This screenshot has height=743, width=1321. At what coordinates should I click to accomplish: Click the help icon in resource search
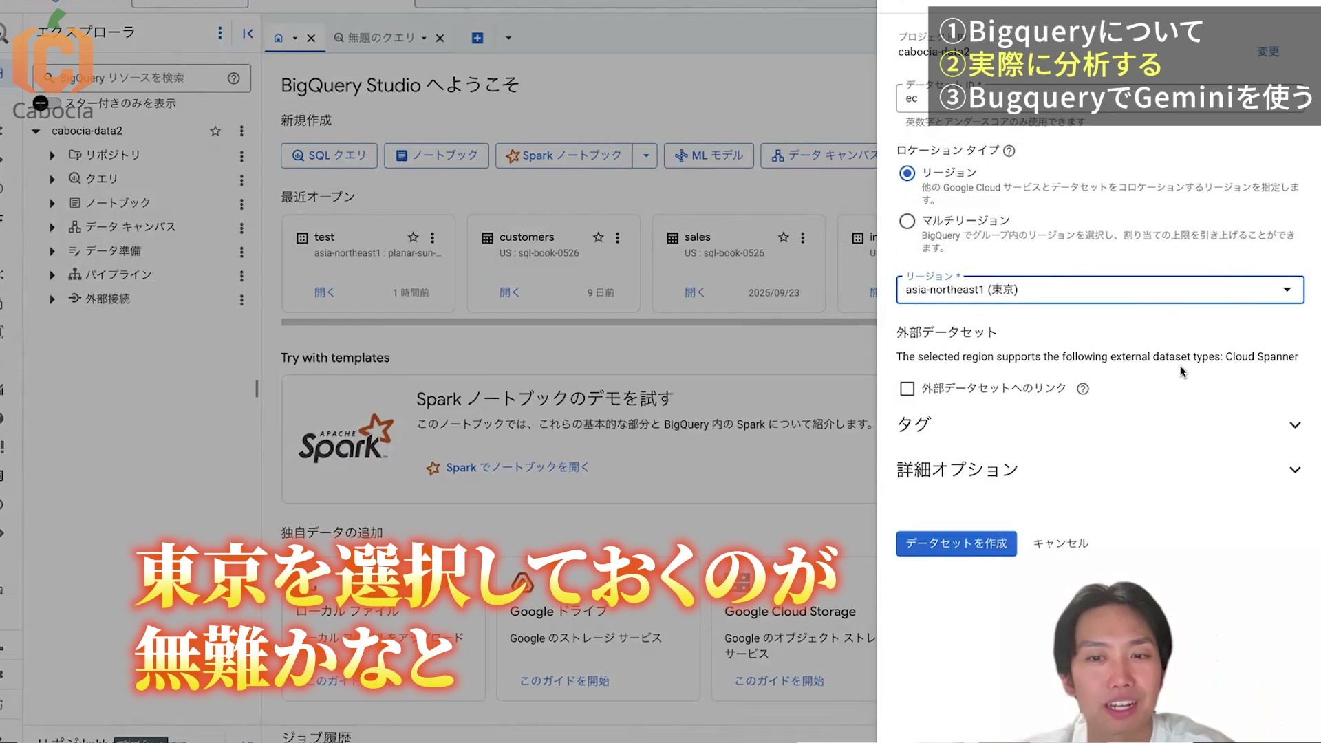coord(234,78)
